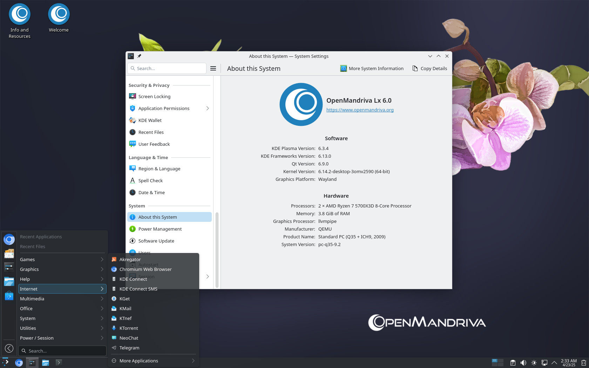Choose KDE Connect SMS entry
Screen dimensions: 589x368
click(x=153, y=289)
